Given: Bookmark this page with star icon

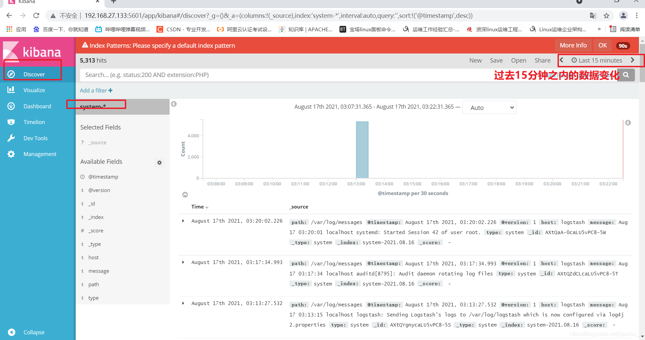Looking at the screenshot, I should pos(606,15).
